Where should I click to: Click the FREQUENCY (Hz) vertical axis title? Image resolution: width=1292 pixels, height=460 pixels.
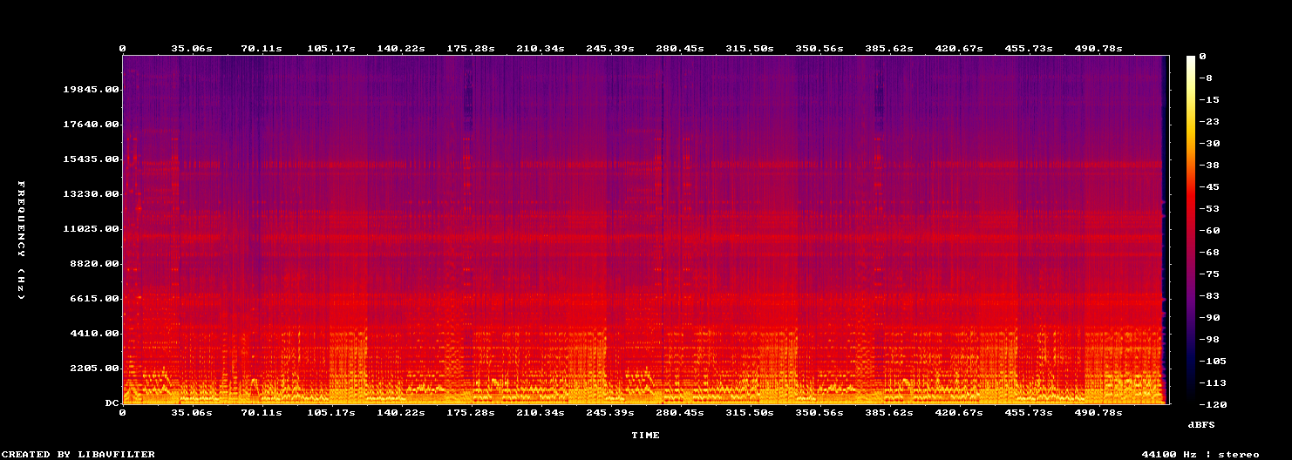[21, 240]
